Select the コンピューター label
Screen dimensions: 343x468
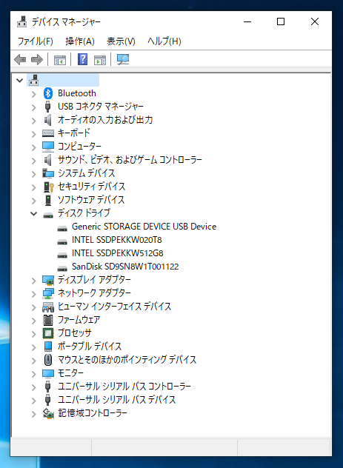[x=79, y=147]
